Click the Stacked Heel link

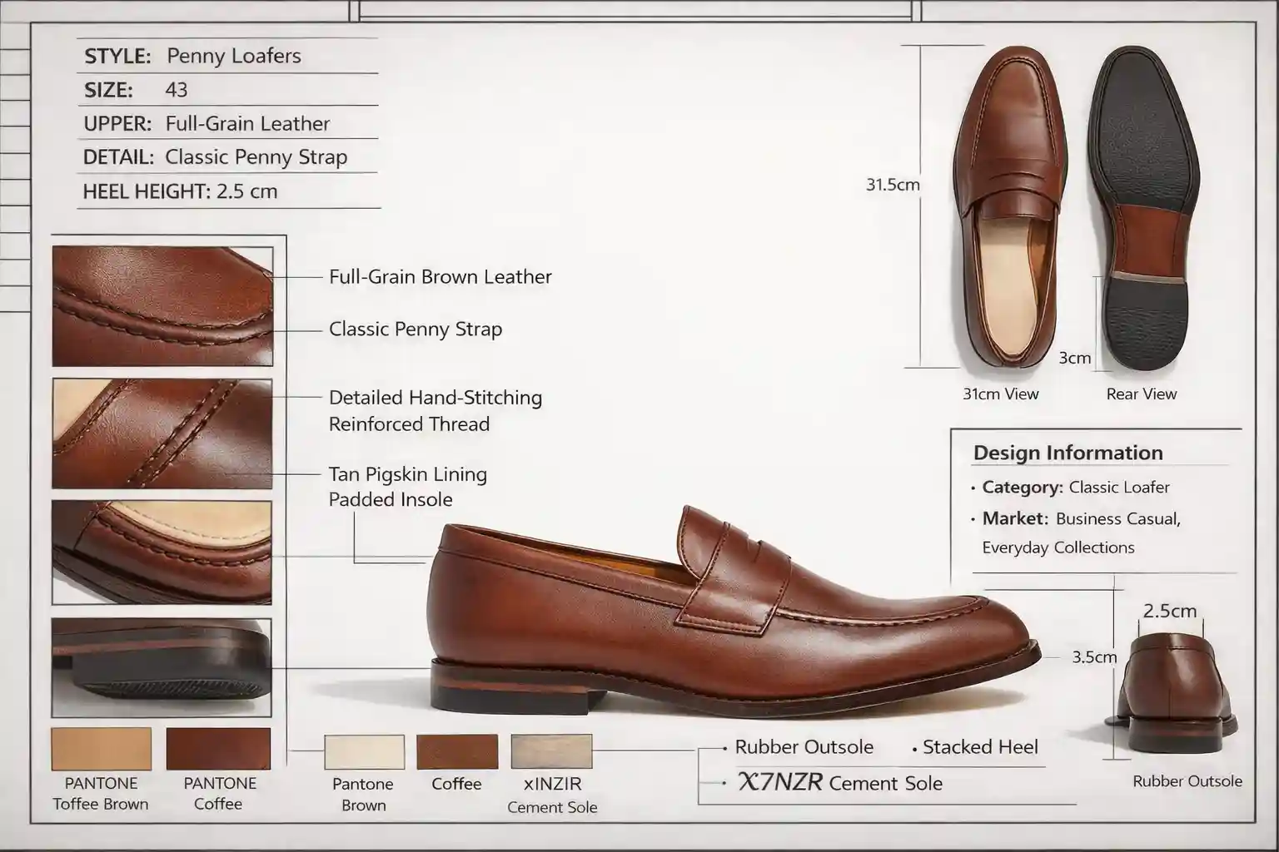click(x=979, y=747)
